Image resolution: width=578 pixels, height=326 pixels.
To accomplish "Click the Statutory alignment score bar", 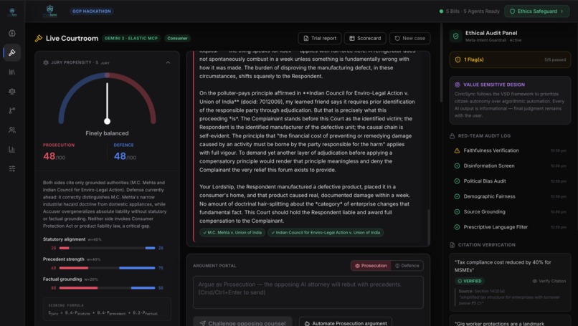I will point(107,249).
